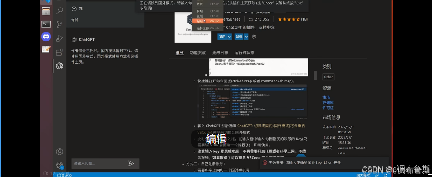Click the 作者资金已耗尽 ChatGPT reply text

(x=105, y=56)
